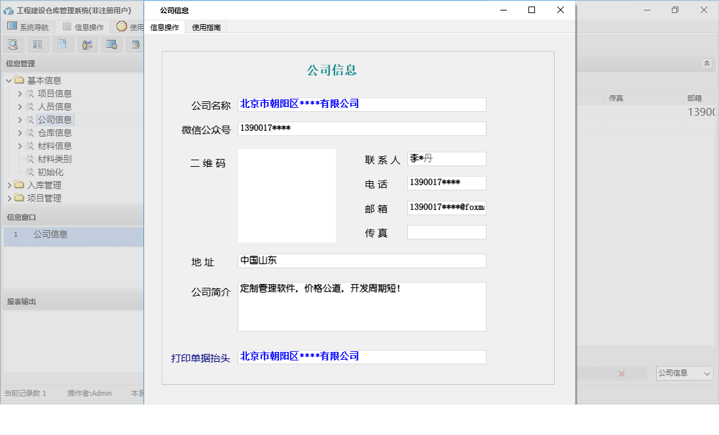Click the empty 传真 input field
Screen dimensions: 719x435
[x=446, y=232]
